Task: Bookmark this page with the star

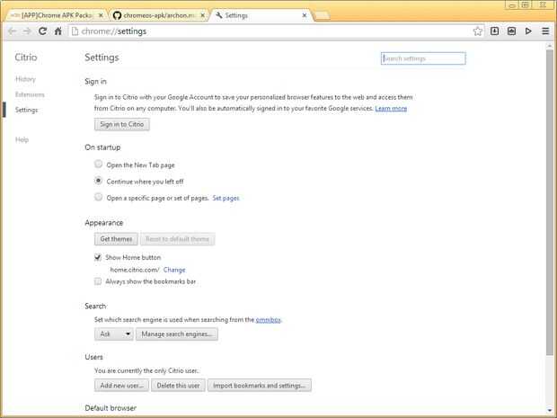Action: [x=478, y=31]
